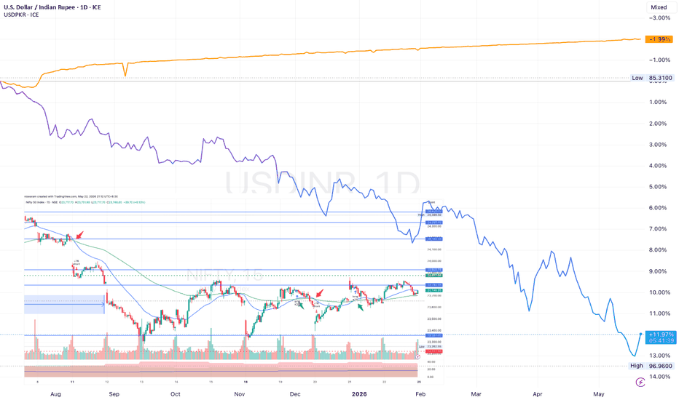Click the Nifty 50 Index inset legend

point(85,202)
